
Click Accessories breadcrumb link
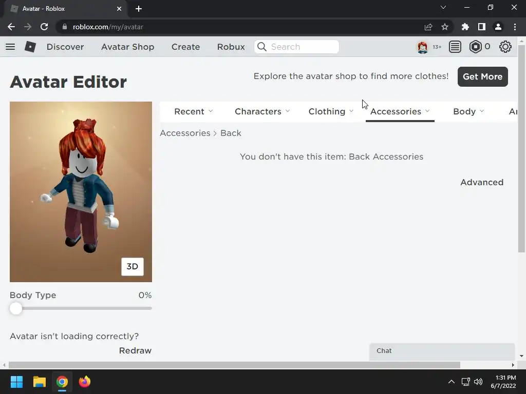click(x=185, y=133)
